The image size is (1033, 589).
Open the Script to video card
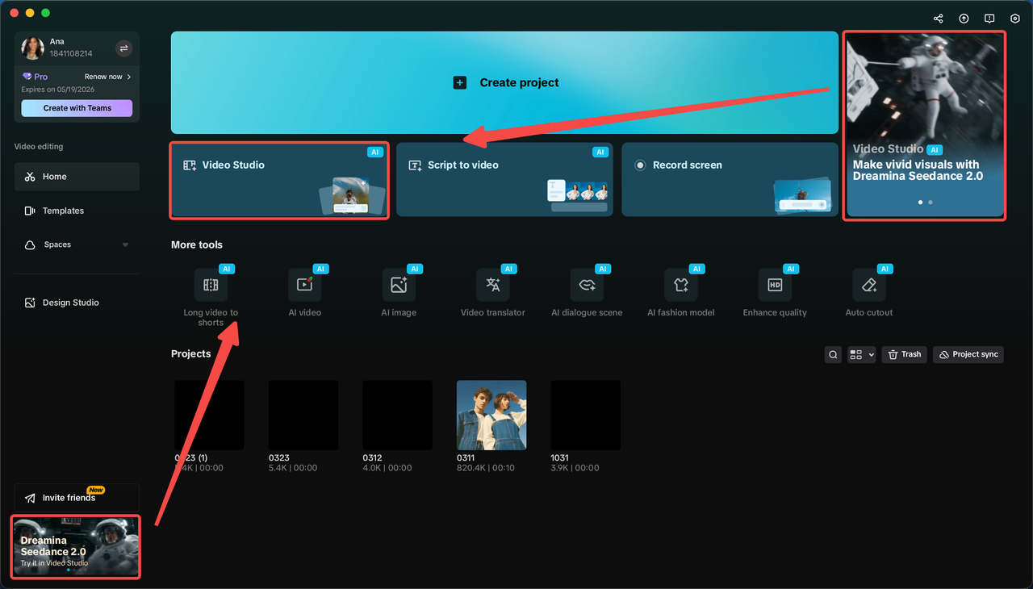(x=504, y=180)
